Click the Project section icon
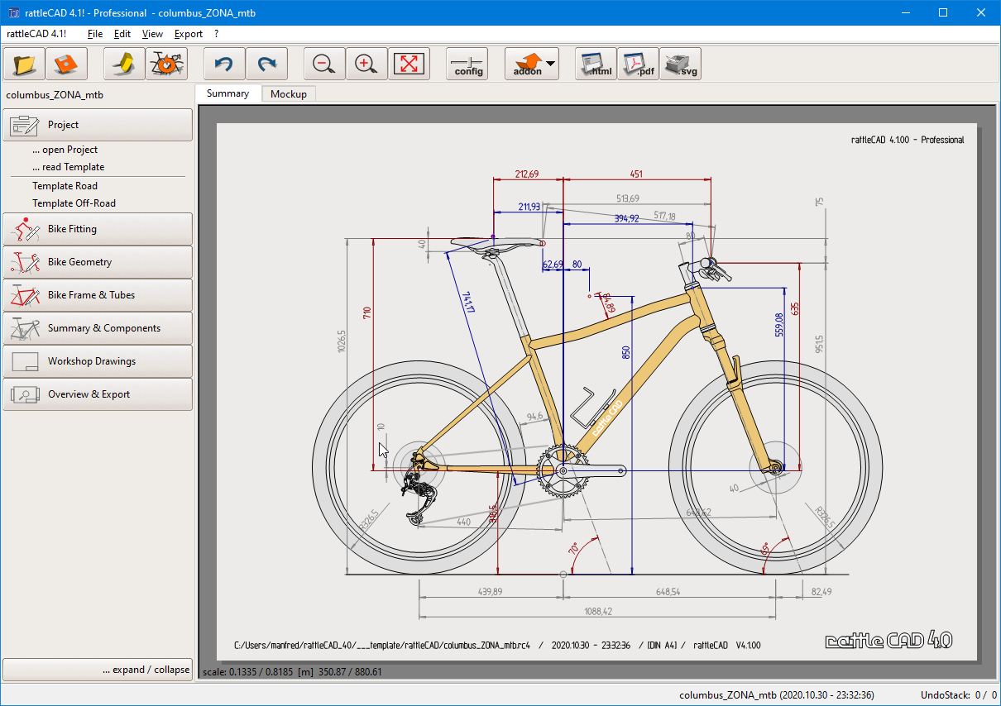 pos(25,125)
